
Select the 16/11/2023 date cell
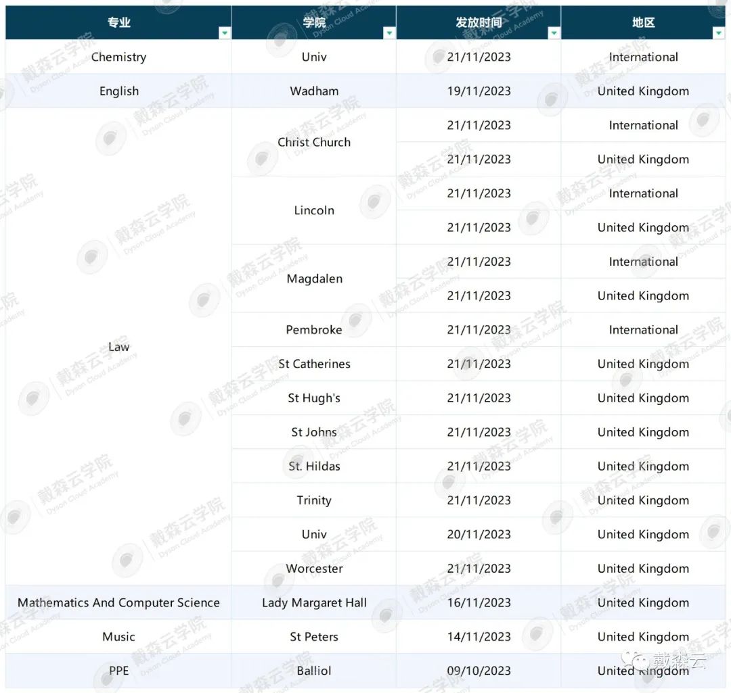(x=479, y=602)
